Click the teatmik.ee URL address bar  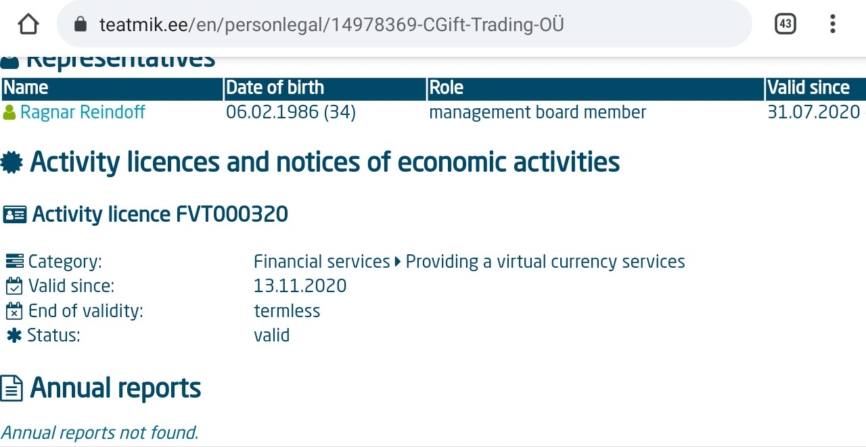pyautogui.click(x=332, y=24)
